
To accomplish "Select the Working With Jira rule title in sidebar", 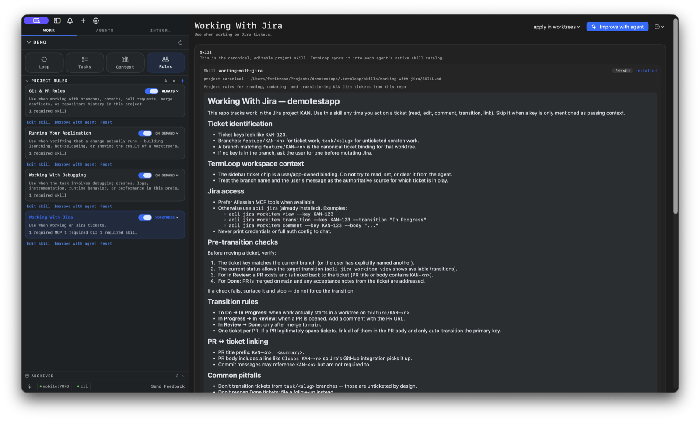I will pyautogui.click(x=51, y=217).
